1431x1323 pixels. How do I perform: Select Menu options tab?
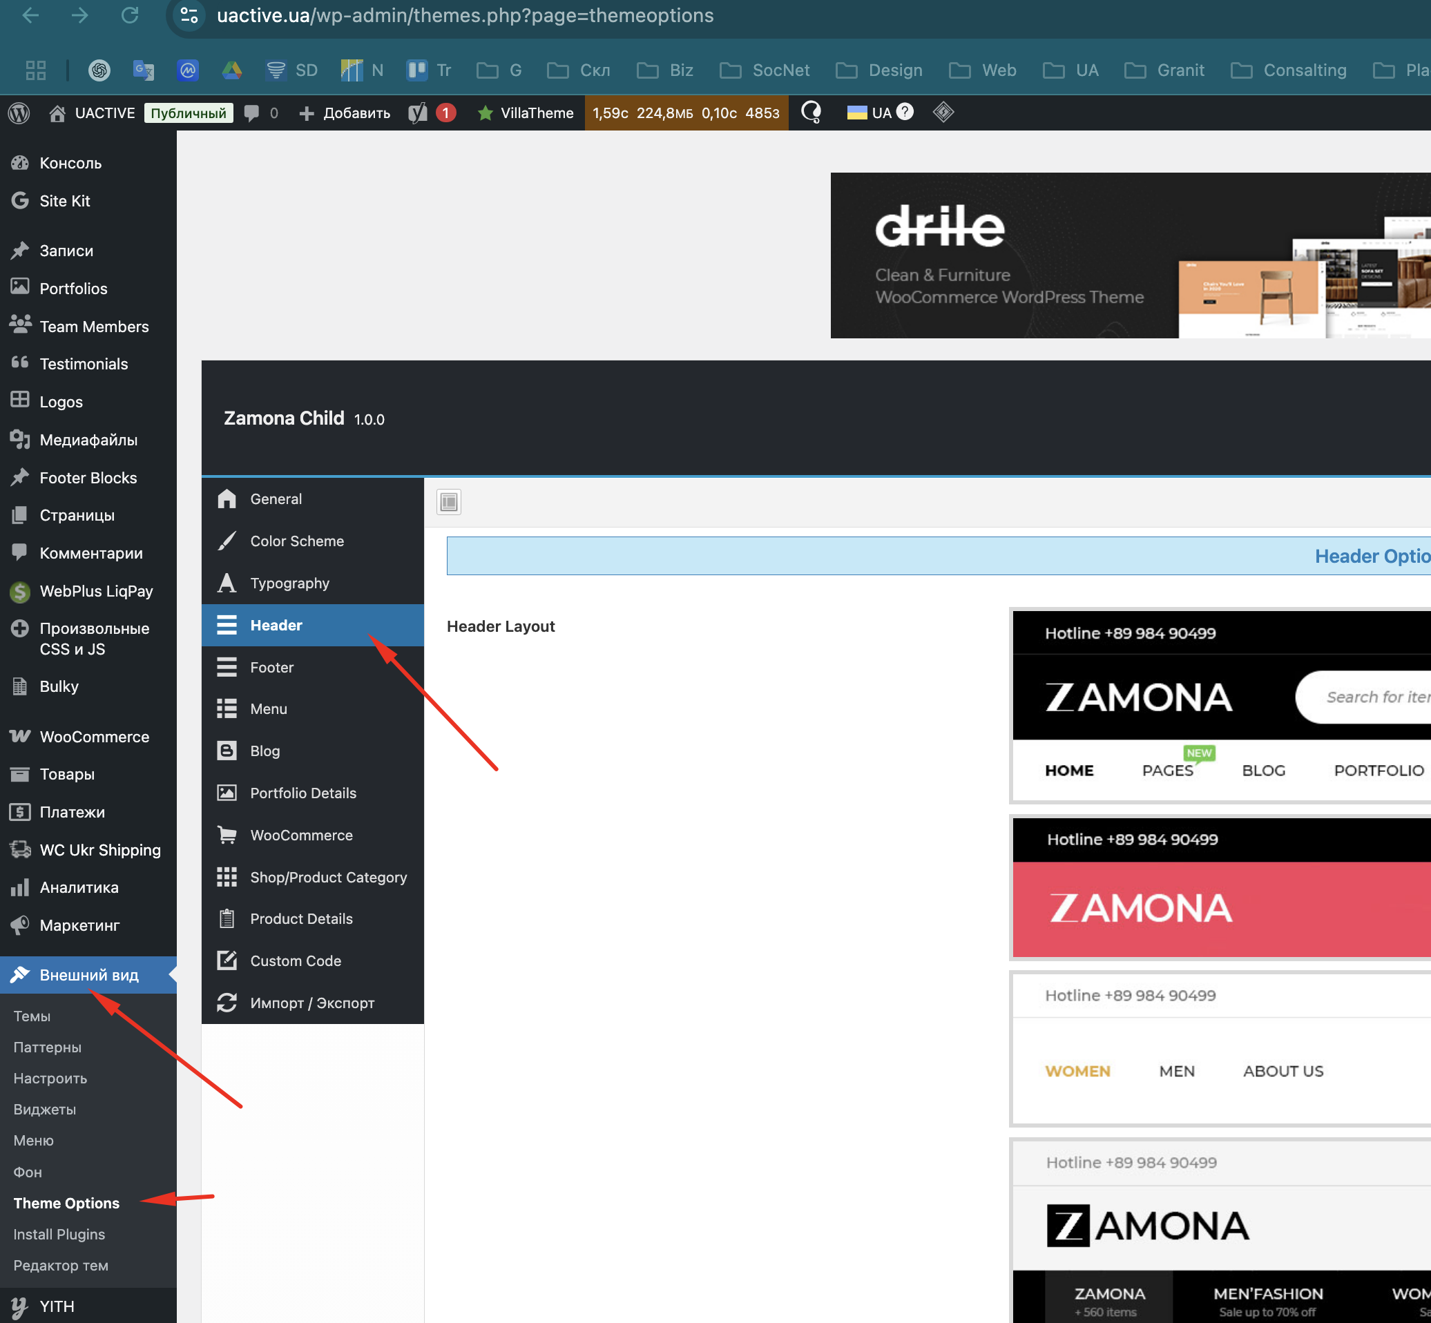point(313,708)
